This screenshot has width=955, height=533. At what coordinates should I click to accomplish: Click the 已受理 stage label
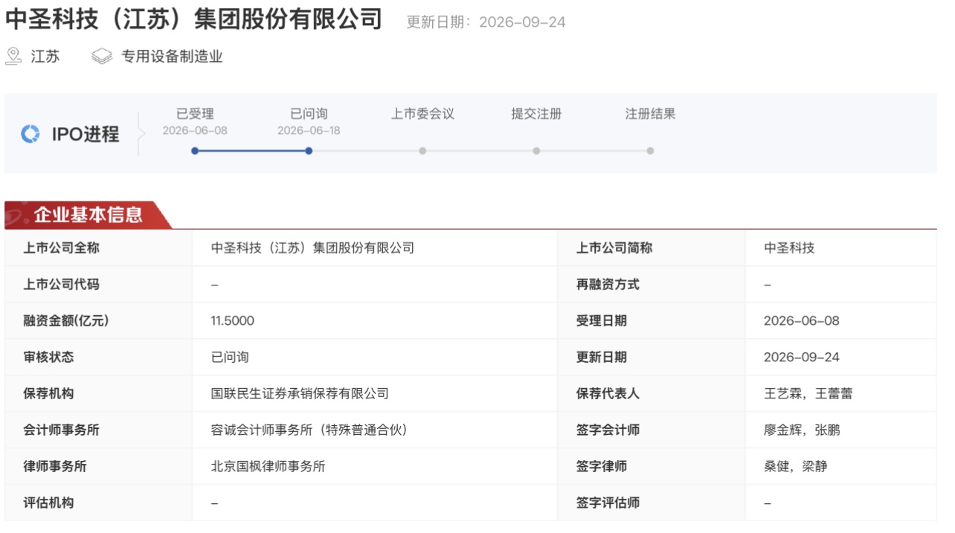pyautogui.click(x=195, y=114)
